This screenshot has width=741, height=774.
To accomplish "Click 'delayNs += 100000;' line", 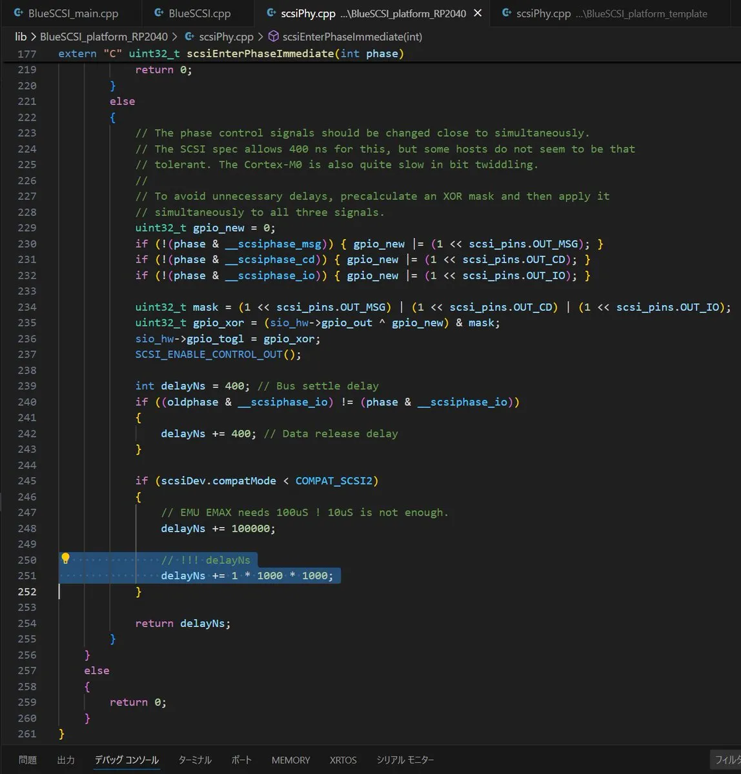I will click(218, 528).
